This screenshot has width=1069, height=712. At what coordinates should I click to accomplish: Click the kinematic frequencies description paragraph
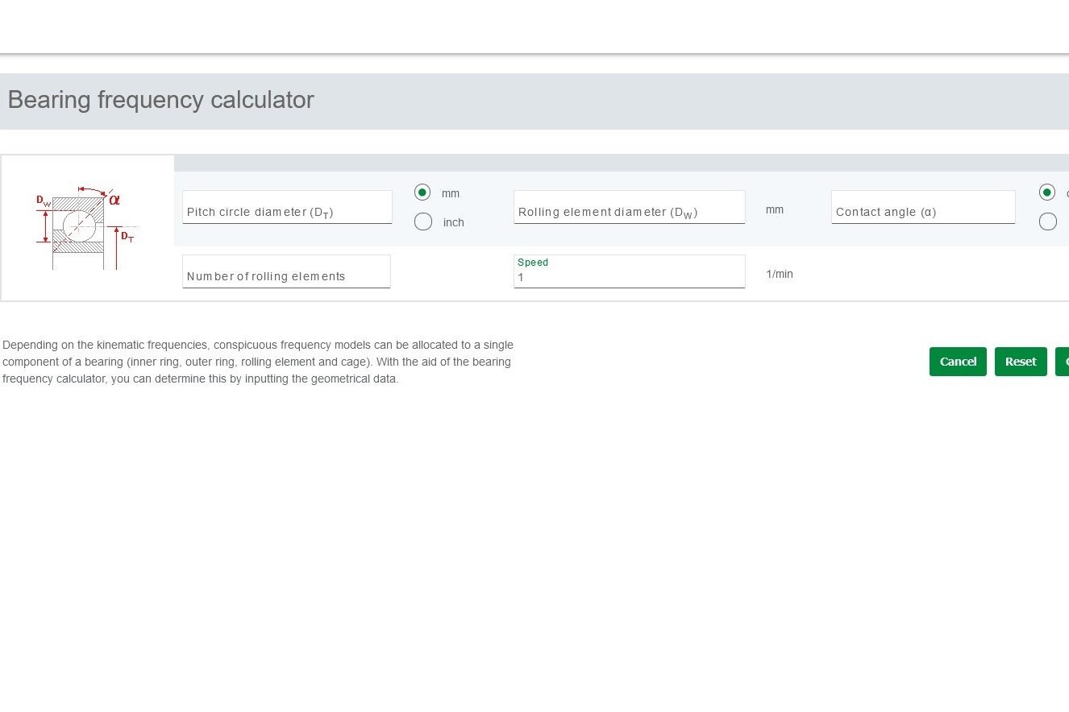(257, 362)
